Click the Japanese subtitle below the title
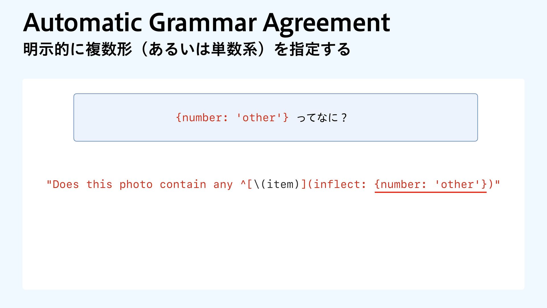The width and height of the screenshot is (547, 308). [187, 49]
